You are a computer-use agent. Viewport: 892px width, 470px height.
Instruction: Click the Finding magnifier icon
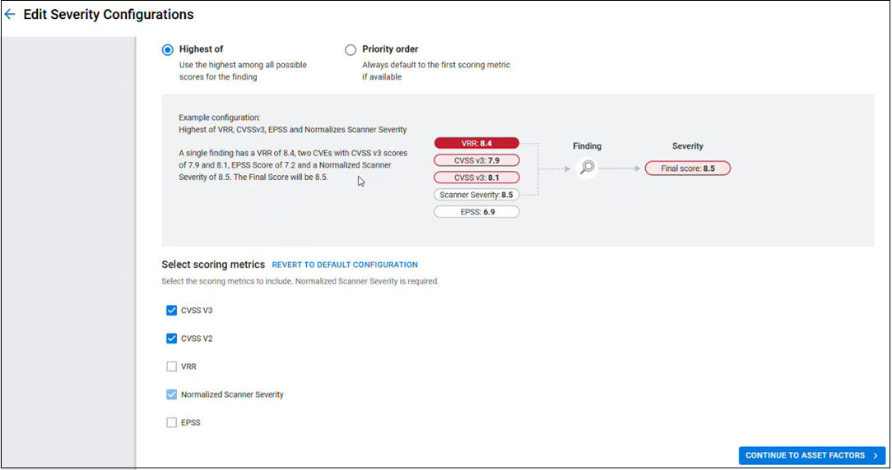pyautogui.click(x=587, y=168)
